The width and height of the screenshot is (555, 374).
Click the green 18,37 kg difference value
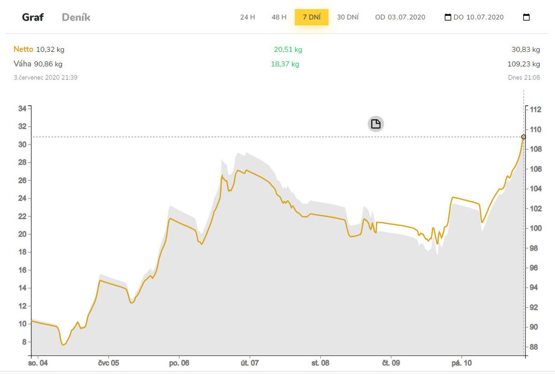(x=285, y=64)
